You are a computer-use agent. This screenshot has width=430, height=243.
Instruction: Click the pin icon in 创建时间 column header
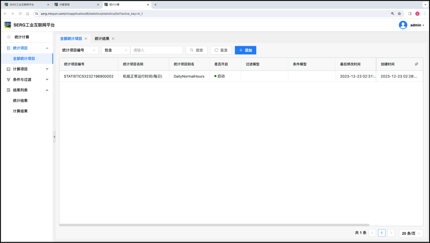coord(416,64)
